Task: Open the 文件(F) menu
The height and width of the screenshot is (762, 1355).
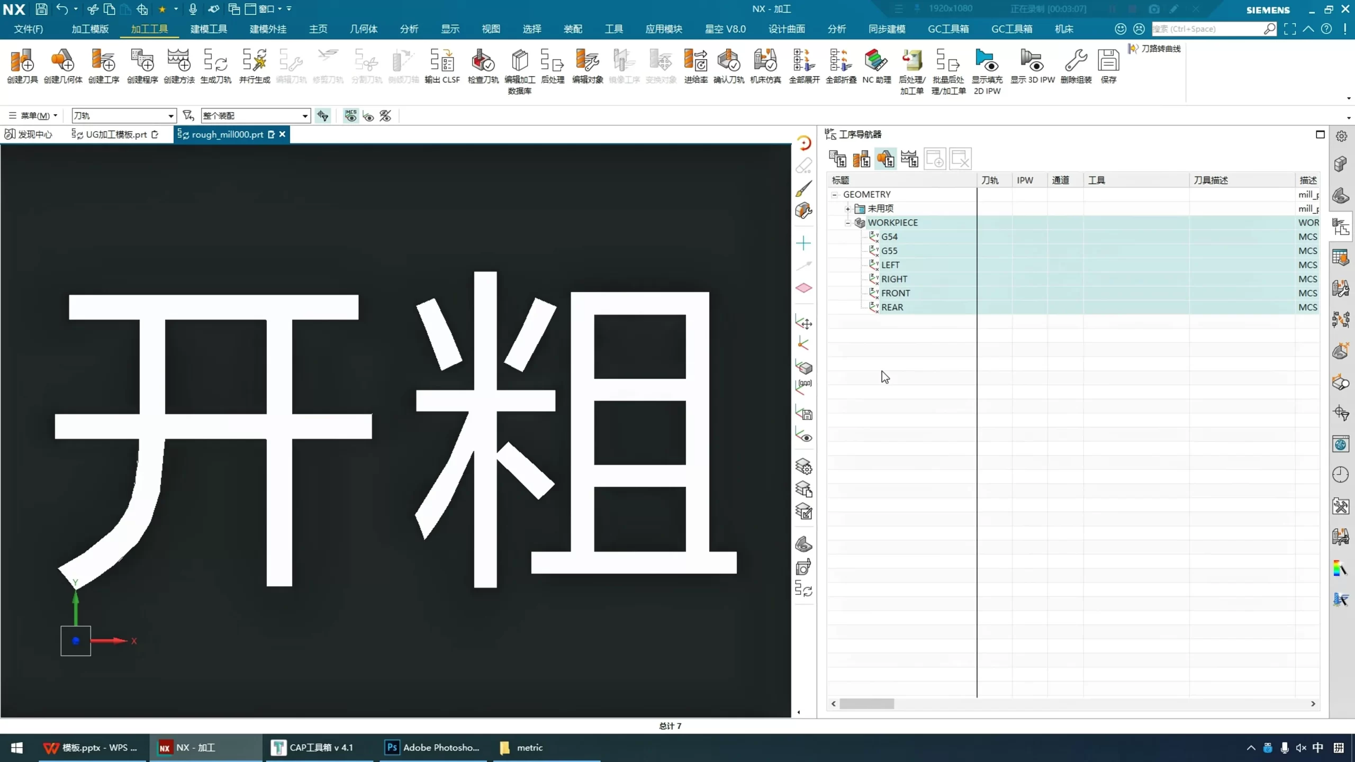Action: click(29, 29)
